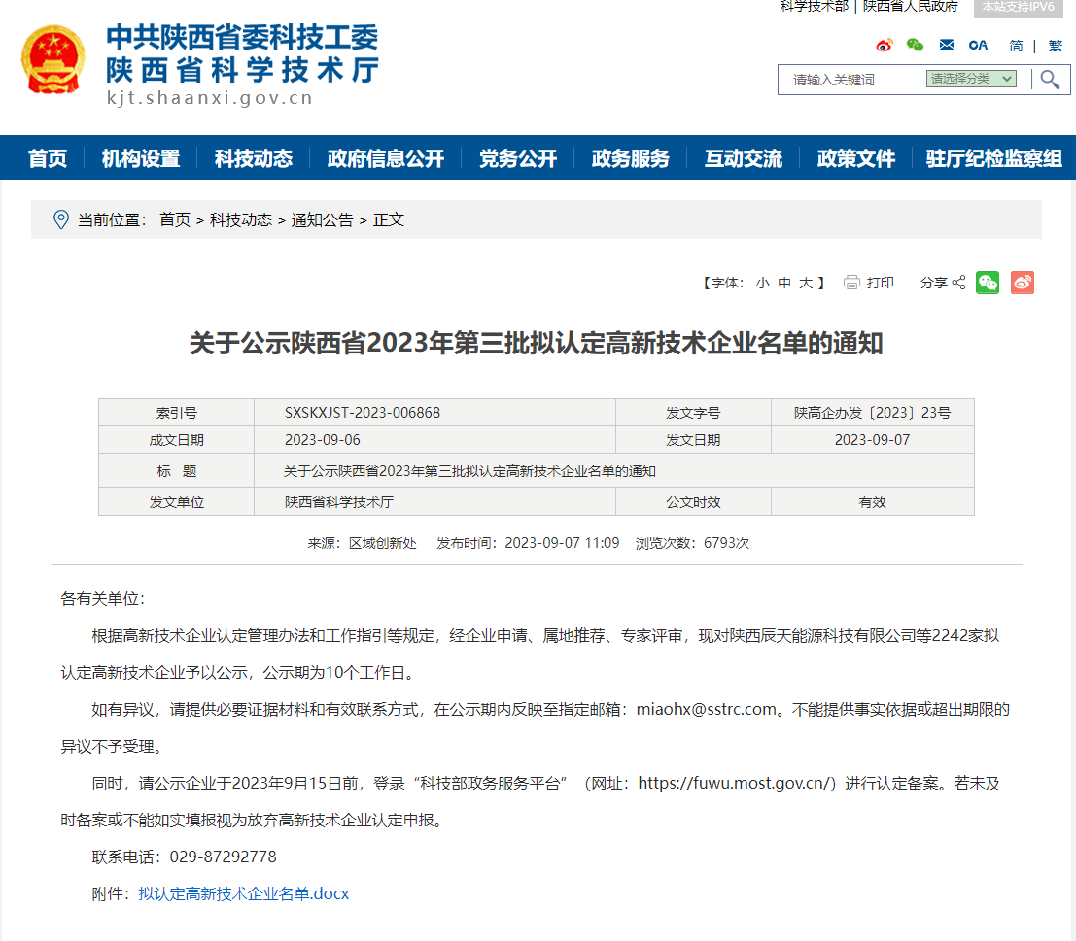Switch to Traditional Chinese (繁)
The image size is (1076, 941).
click(x=1055, y=46)
